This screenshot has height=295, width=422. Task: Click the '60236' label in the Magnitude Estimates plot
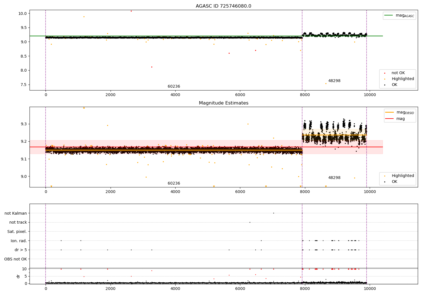tap(174, 183)
